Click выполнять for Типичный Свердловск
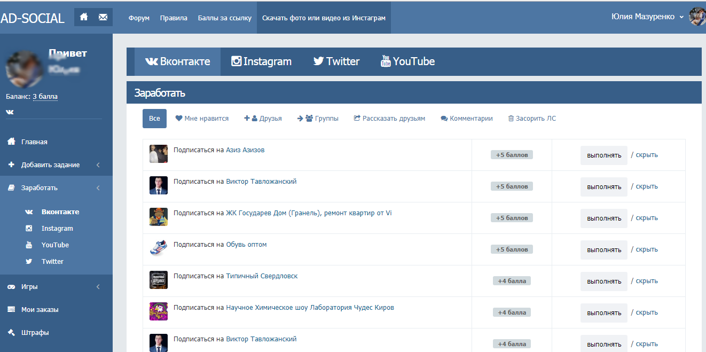The width and height of the screenshot is (706, 352). click(604, 281)
